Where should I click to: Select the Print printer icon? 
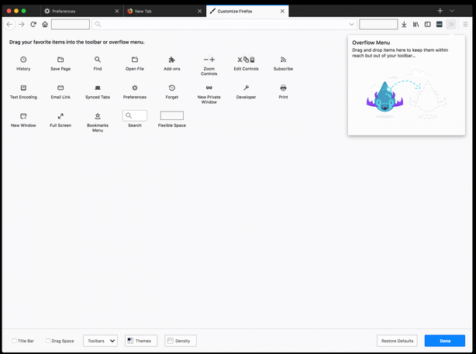pos(283,88)
